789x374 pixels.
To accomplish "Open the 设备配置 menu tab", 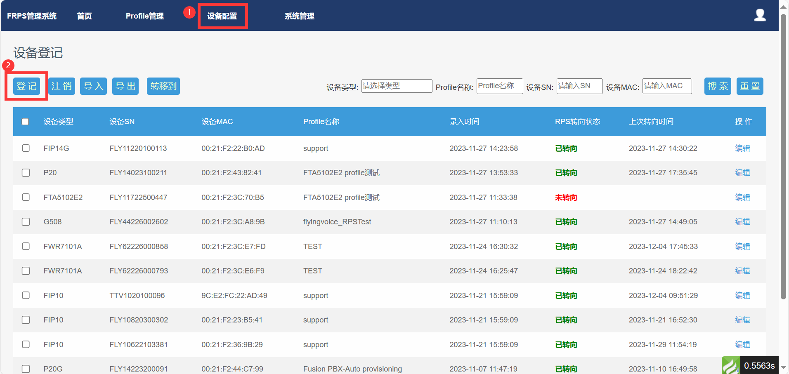I will coord(222,16).
